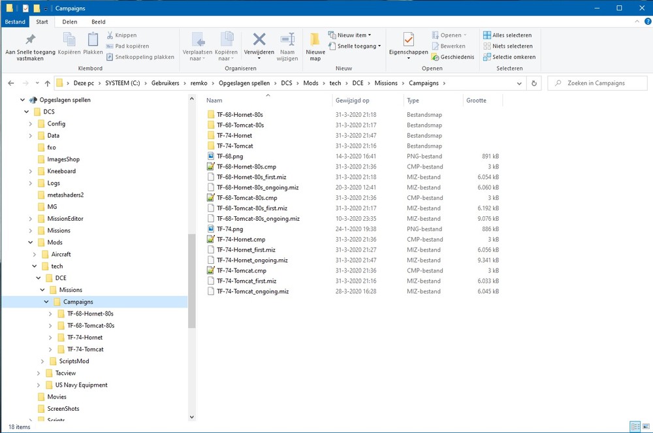
Task: Open Verplaatsen naar move menu
Action: (x=197, y=46)
